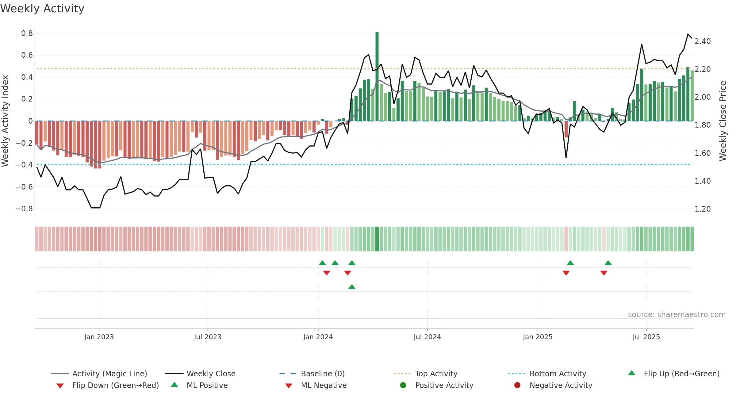
Task: Click the '1.60' price tick label
Action: [703, 153]
